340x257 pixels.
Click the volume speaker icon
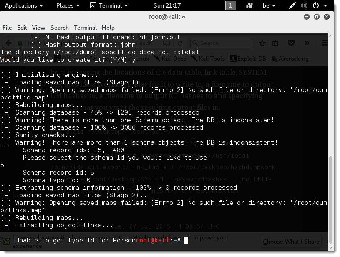click(304, 5)
